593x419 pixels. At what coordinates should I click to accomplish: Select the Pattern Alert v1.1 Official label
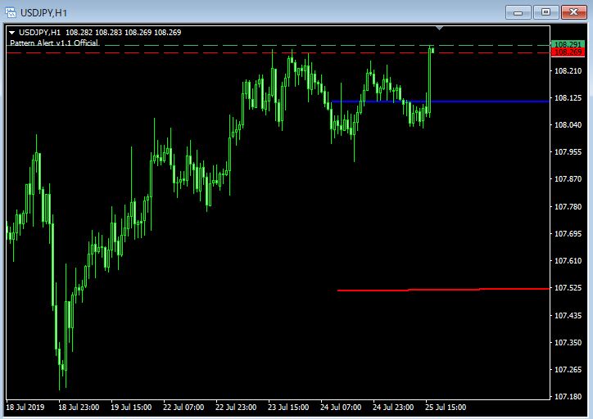pyautogui.click(x=54, y=43)
